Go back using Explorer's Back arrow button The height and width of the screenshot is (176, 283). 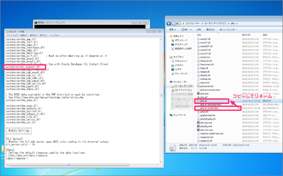(169, 24)
